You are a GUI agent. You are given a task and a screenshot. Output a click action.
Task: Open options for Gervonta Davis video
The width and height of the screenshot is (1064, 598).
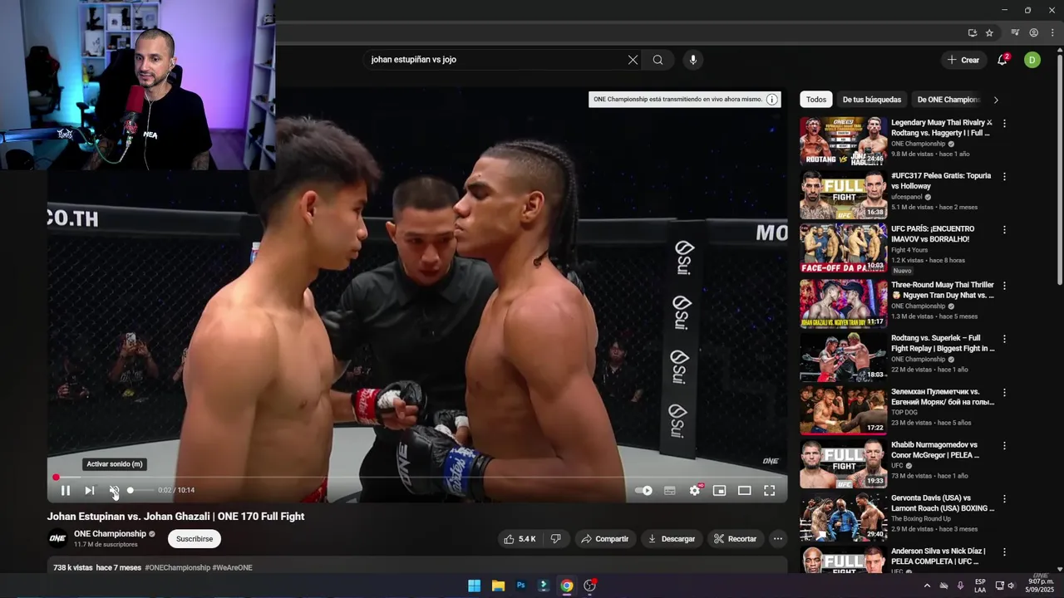(1004, 499)
